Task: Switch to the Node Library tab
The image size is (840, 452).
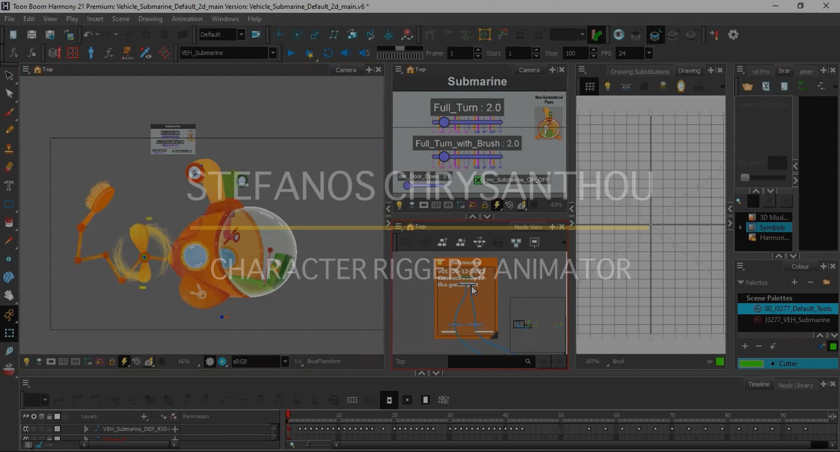Action: click(x=796, y=385)
